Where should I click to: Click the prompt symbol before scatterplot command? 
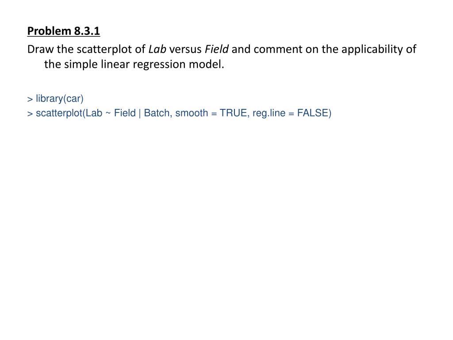[30, 114]
